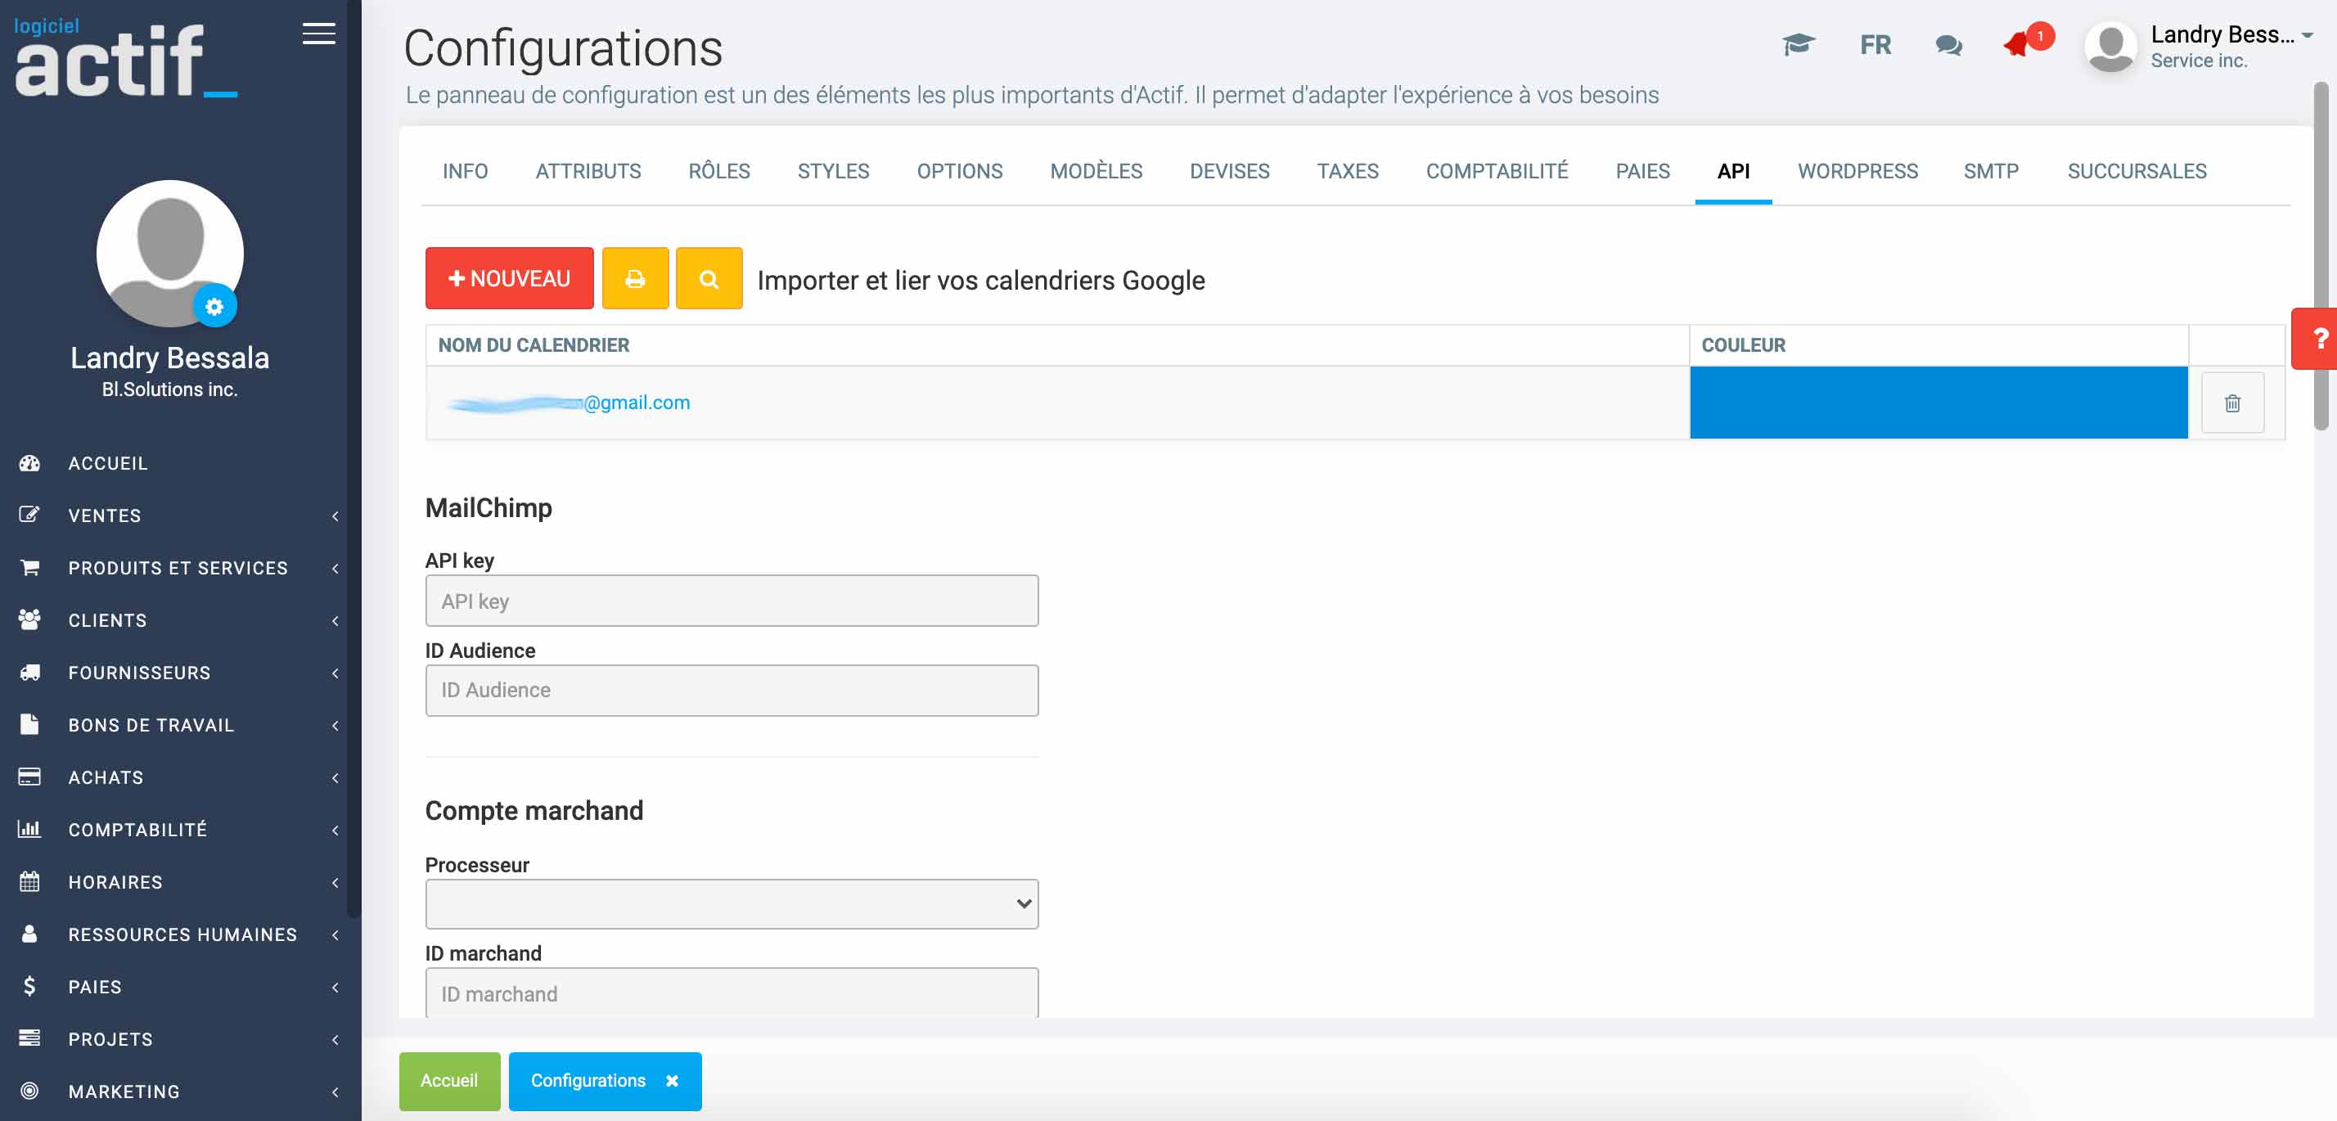This screenshot has width=2337, height=1121.
Task: Expand the Clients sidebar section
Action: (x=107, y=620)
